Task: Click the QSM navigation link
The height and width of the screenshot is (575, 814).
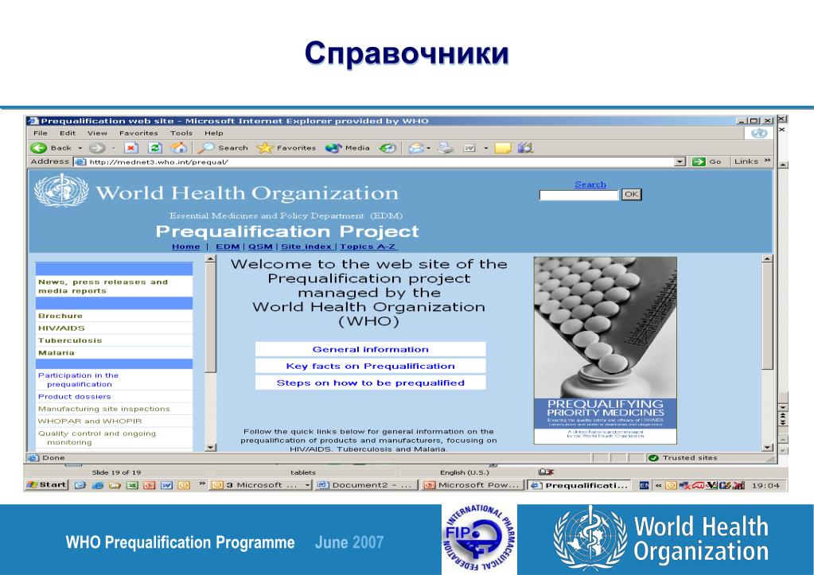Action: (x=261, y=247)
